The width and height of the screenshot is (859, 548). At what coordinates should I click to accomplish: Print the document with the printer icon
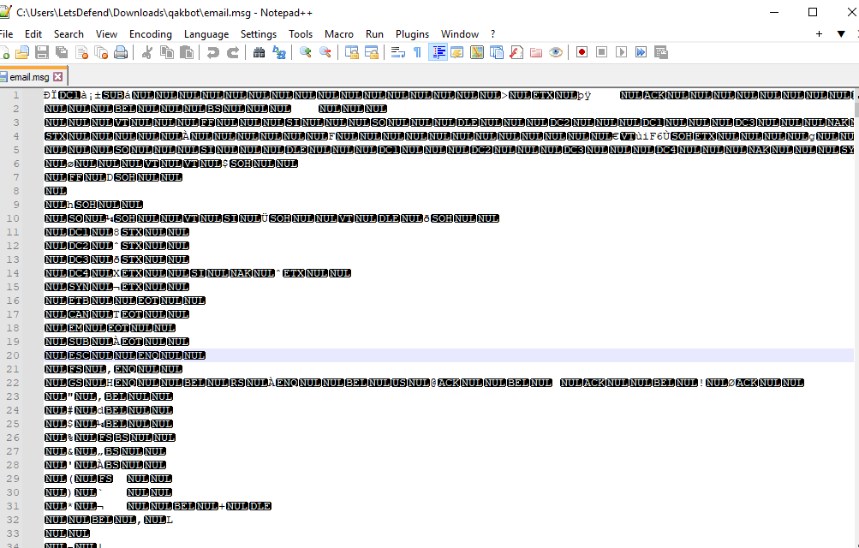121,52
